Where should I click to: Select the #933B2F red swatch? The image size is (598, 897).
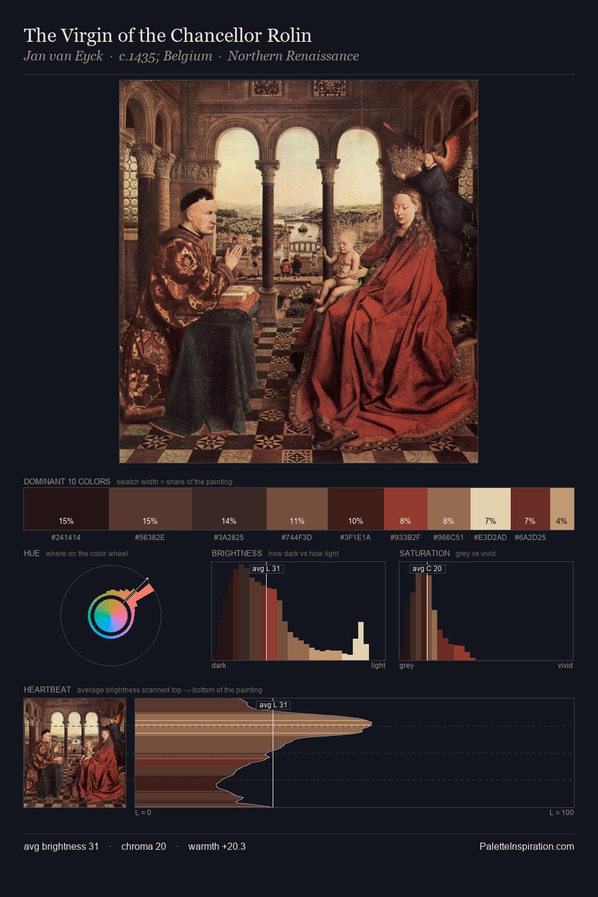[x=405, y=509]
